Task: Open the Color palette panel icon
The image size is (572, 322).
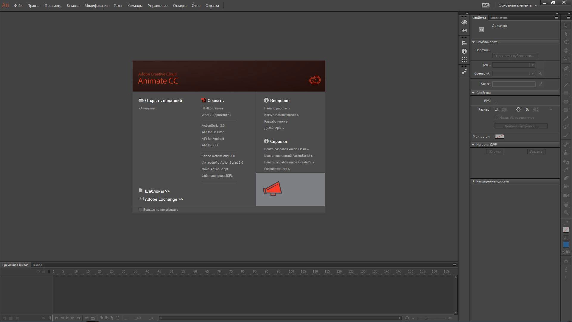Action: click(464, 22)
